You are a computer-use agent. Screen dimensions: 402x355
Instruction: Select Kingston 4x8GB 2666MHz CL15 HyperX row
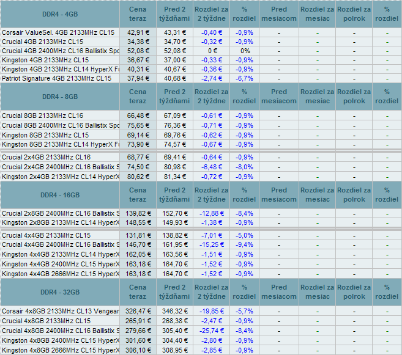coord(61,350)
